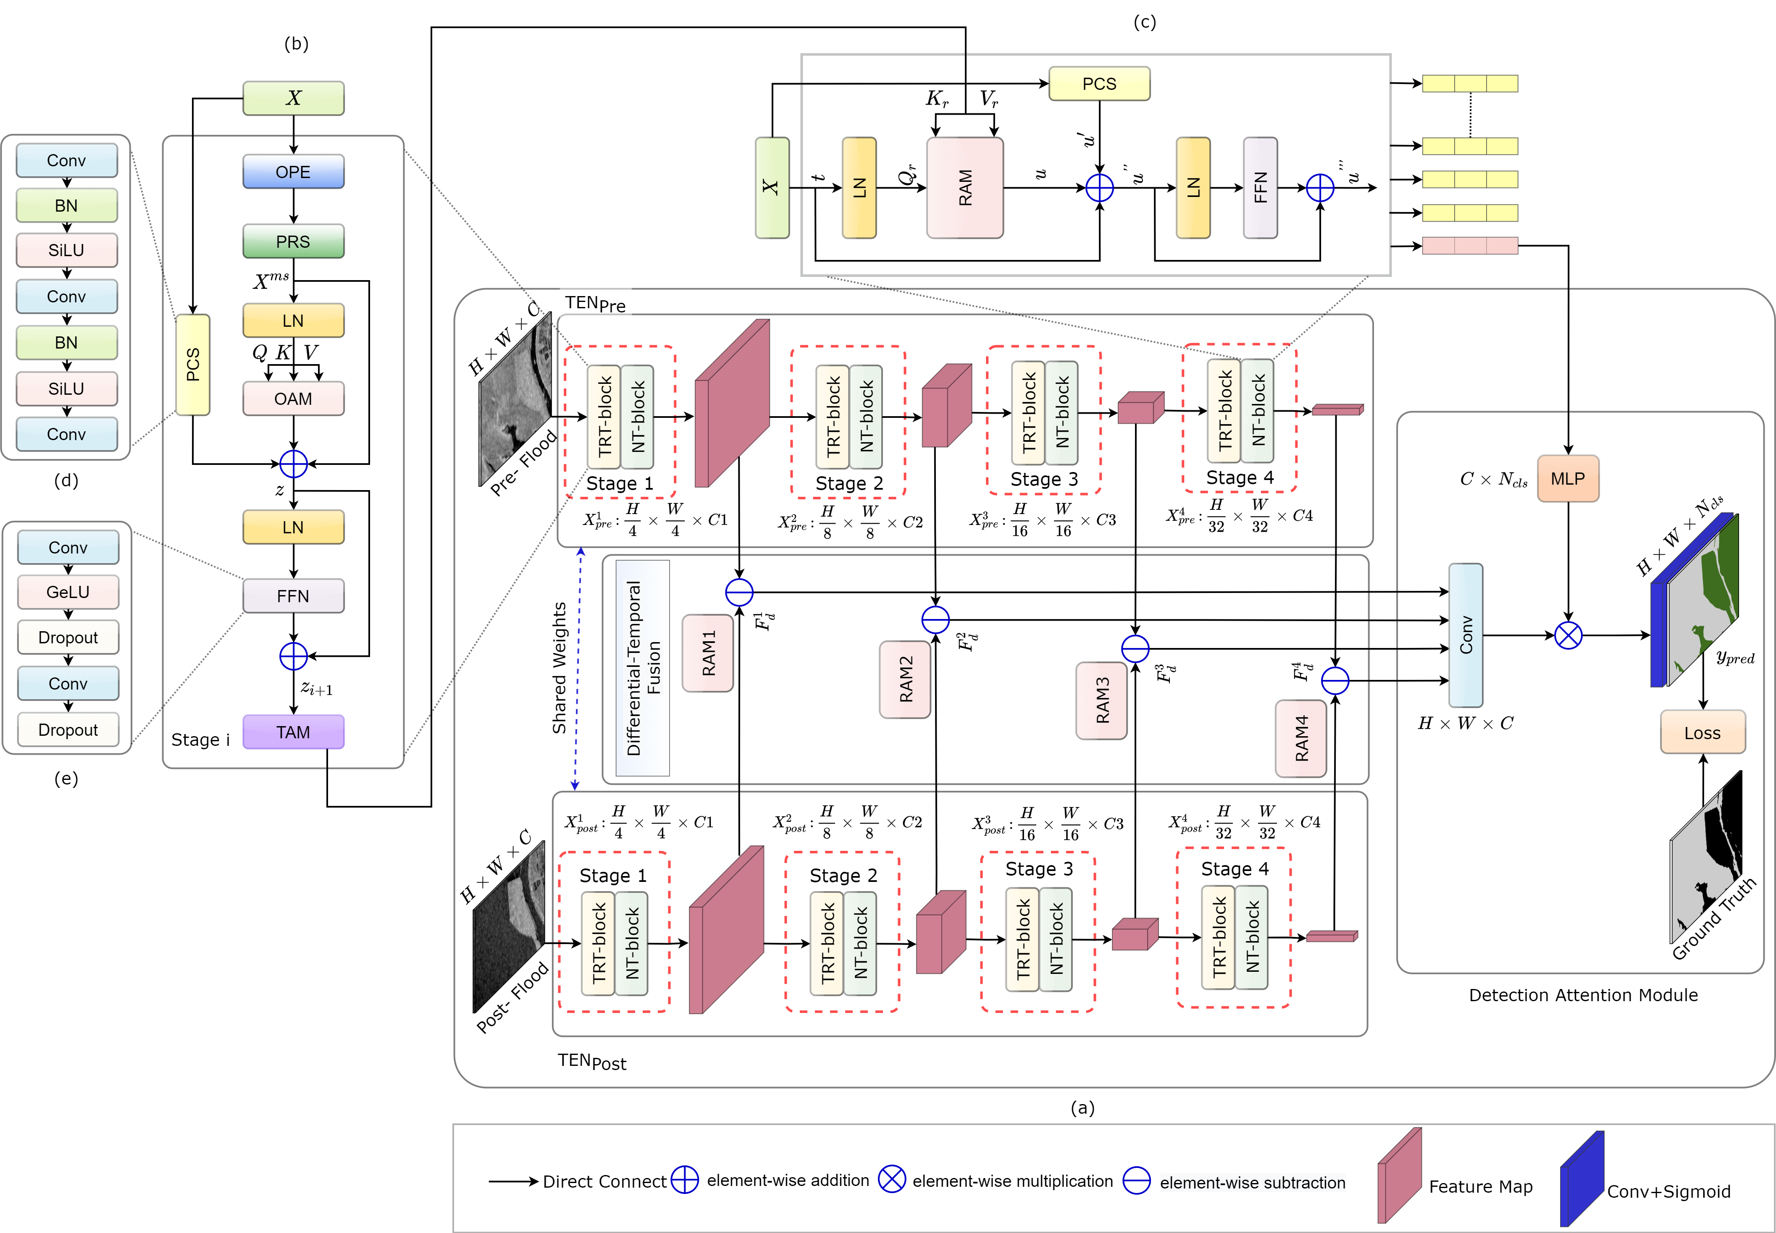Click the element-wise addition symbol in the legend
The image size is (1776, 1233).
tap(684, 1180)
